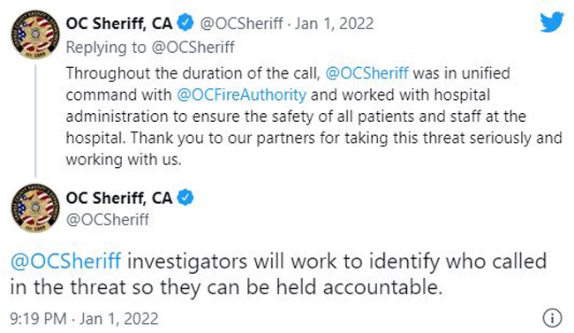Click the 'Throughout the duration' tweet text
Viewport: 574px width, 333px height.
(x=313, y=116)
